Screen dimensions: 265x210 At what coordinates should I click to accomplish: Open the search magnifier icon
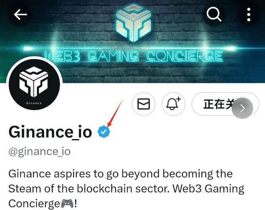click(214, 14)
